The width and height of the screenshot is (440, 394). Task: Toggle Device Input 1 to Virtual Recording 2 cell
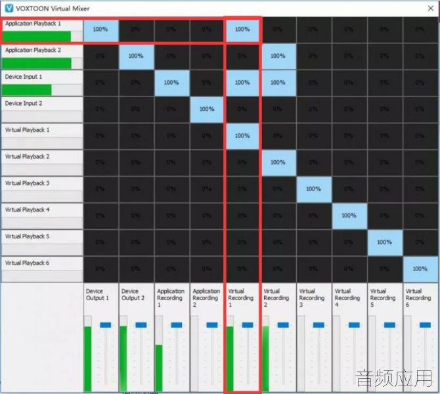(278, 83)
